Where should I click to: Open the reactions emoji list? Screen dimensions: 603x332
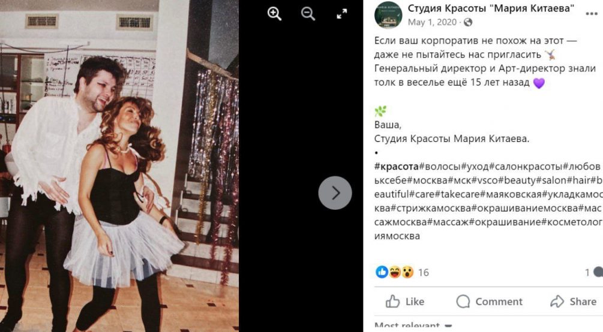click(x=395, y=273)
